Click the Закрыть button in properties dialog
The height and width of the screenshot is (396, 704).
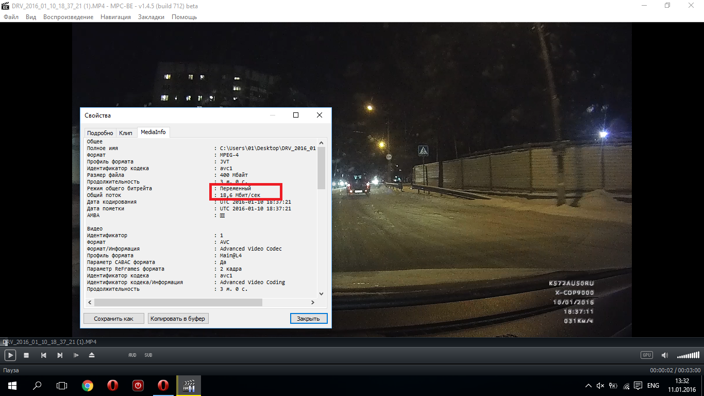(x=308, y=319)
